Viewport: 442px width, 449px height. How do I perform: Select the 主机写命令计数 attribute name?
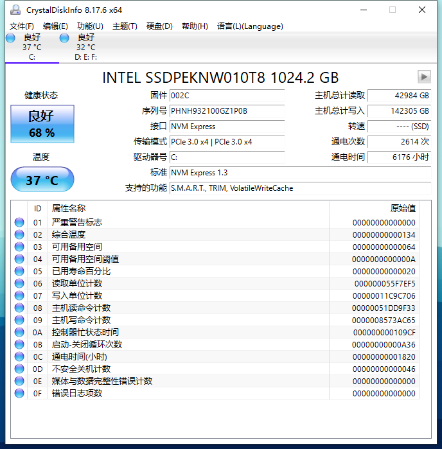[81, 320]
